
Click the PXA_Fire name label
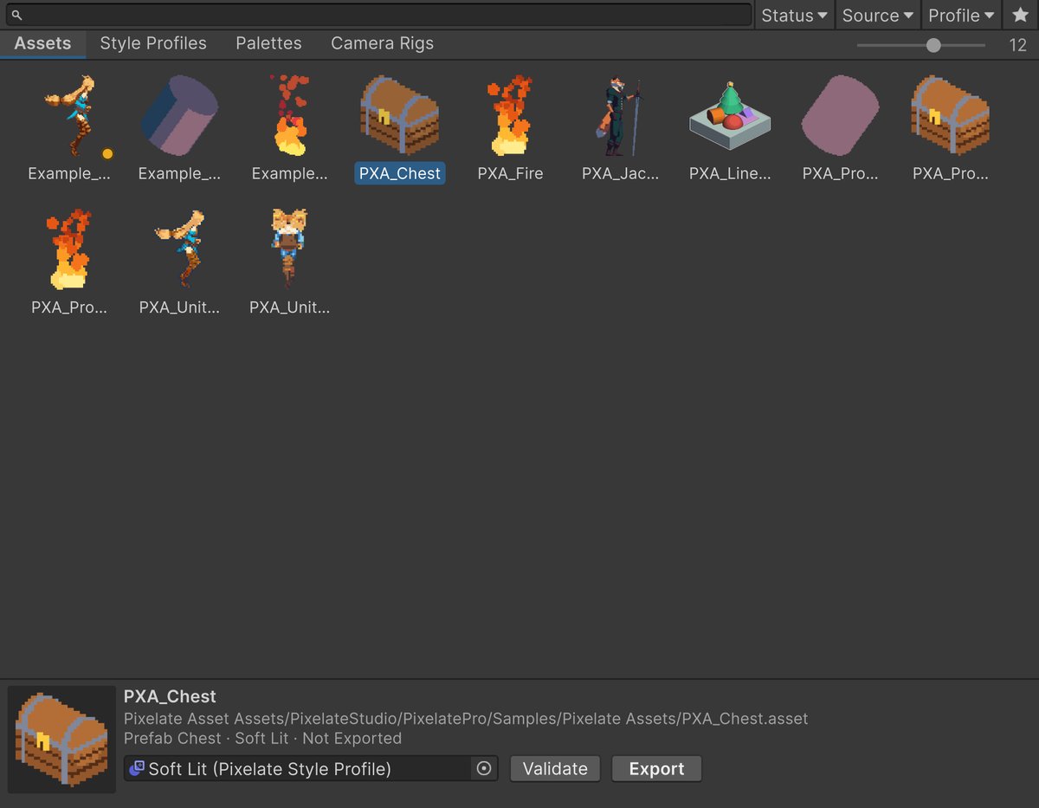[510, 173]
